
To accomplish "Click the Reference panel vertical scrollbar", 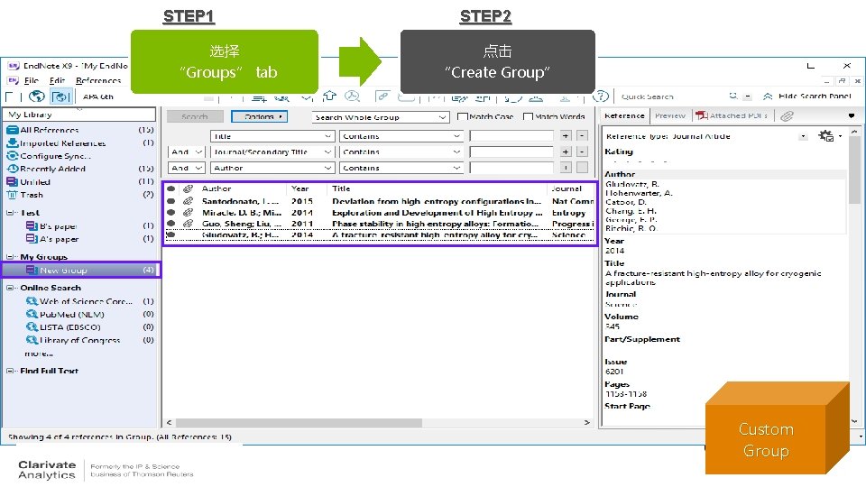I will 854,171.
